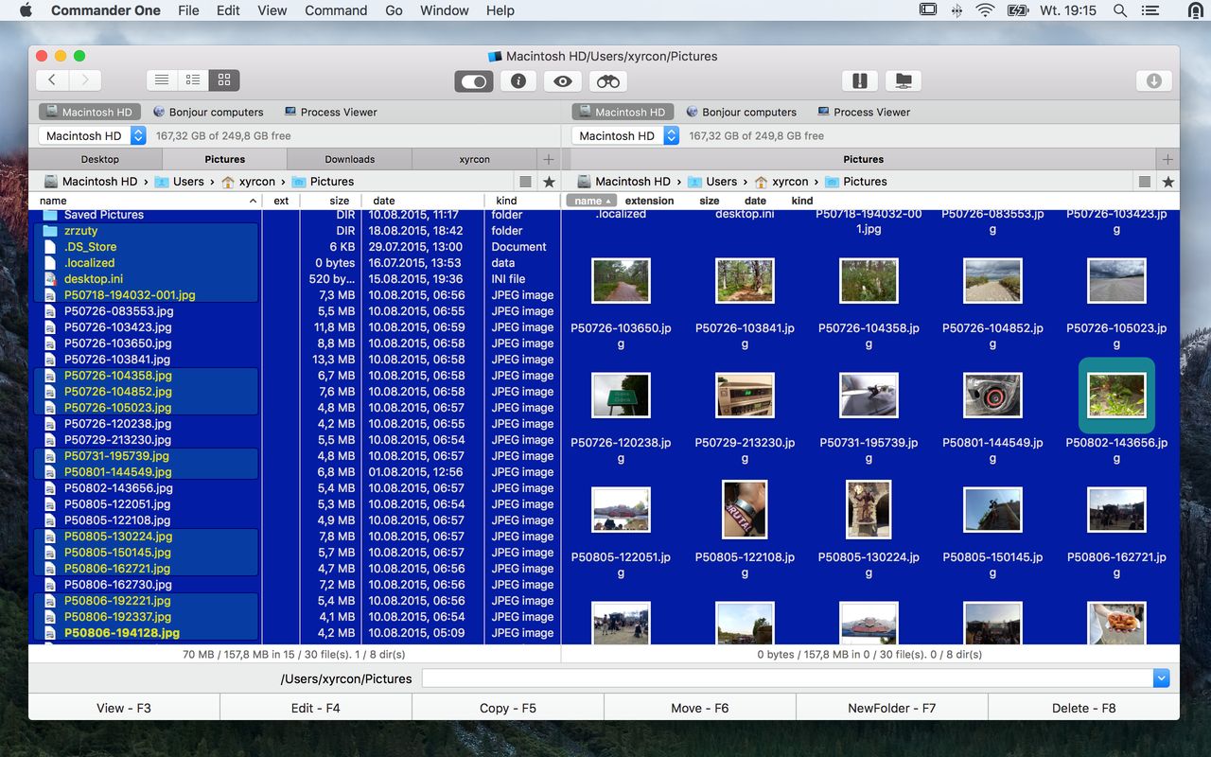Viewport: 1211px width, 757px height.
Task: Add new tab in right panel
Action: click(1167, 159)
